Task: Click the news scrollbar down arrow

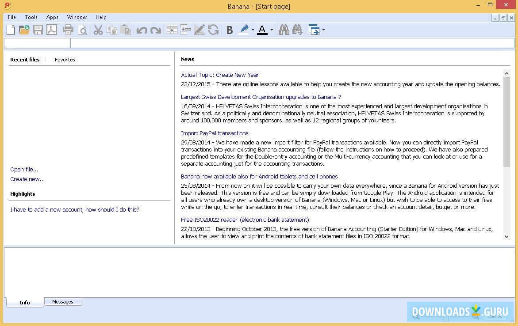Action: click(506, 237)
